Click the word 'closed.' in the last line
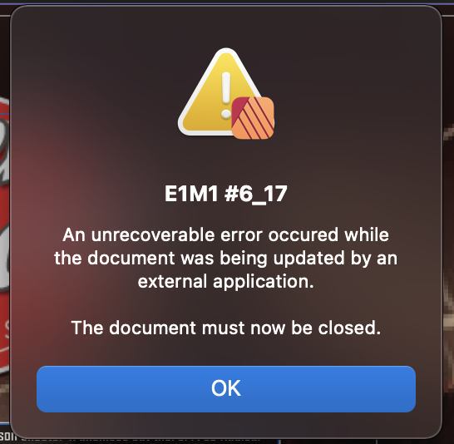This screenshot has height=444, width=454. point(349,328)
